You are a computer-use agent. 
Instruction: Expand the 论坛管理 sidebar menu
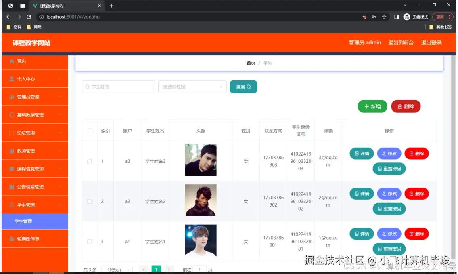(60, 133)
